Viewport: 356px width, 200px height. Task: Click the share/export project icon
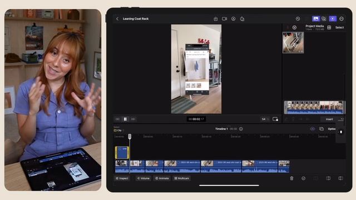pyautogui.click(x=243, y=19)
